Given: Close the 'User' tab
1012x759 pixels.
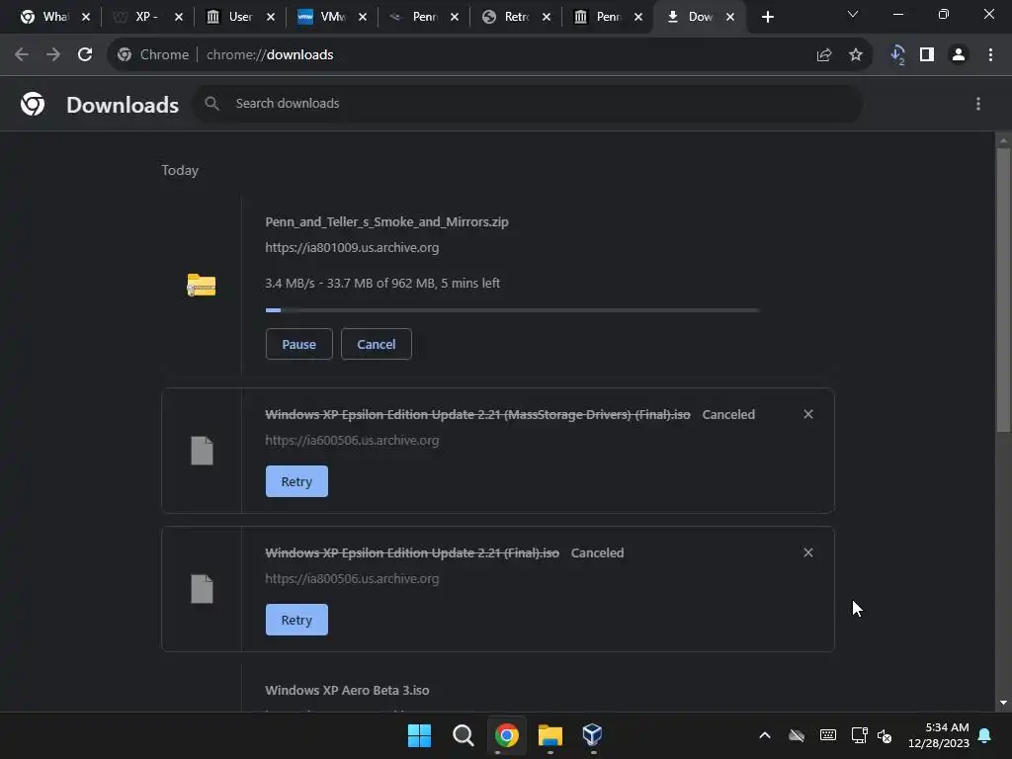Looking at the screenshot, I should click(271, 17).
